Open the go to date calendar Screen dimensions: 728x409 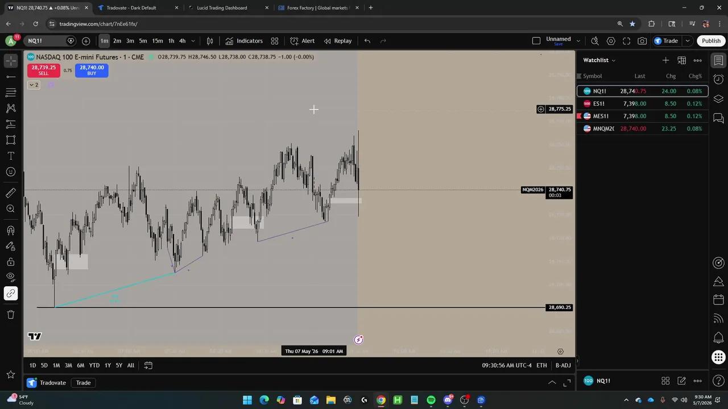[148, 365]
